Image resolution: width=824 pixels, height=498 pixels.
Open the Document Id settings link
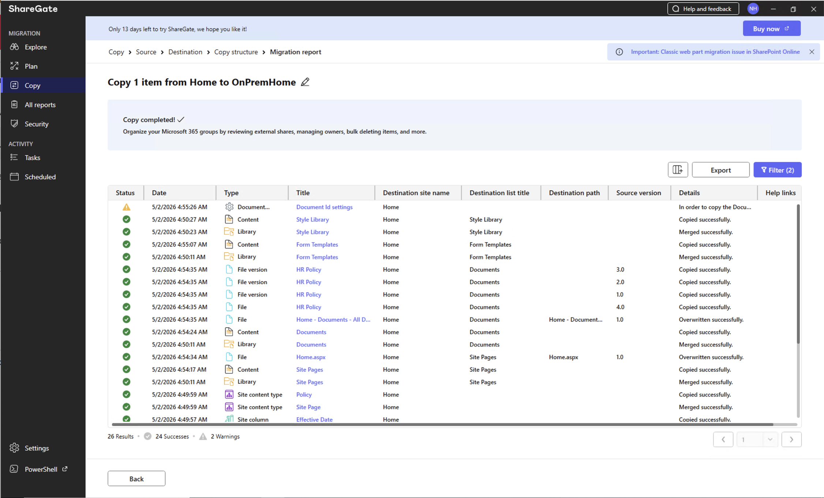click(x=324, y=207)
